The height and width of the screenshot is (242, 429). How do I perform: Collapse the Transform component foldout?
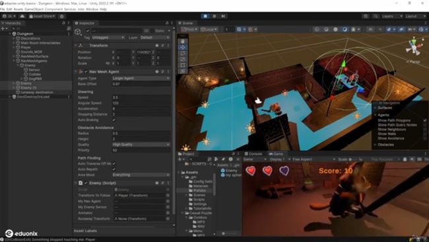coord(76,46)
